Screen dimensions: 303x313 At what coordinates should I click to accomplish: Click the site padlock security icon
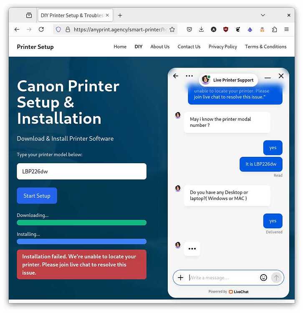coord(68,30)
